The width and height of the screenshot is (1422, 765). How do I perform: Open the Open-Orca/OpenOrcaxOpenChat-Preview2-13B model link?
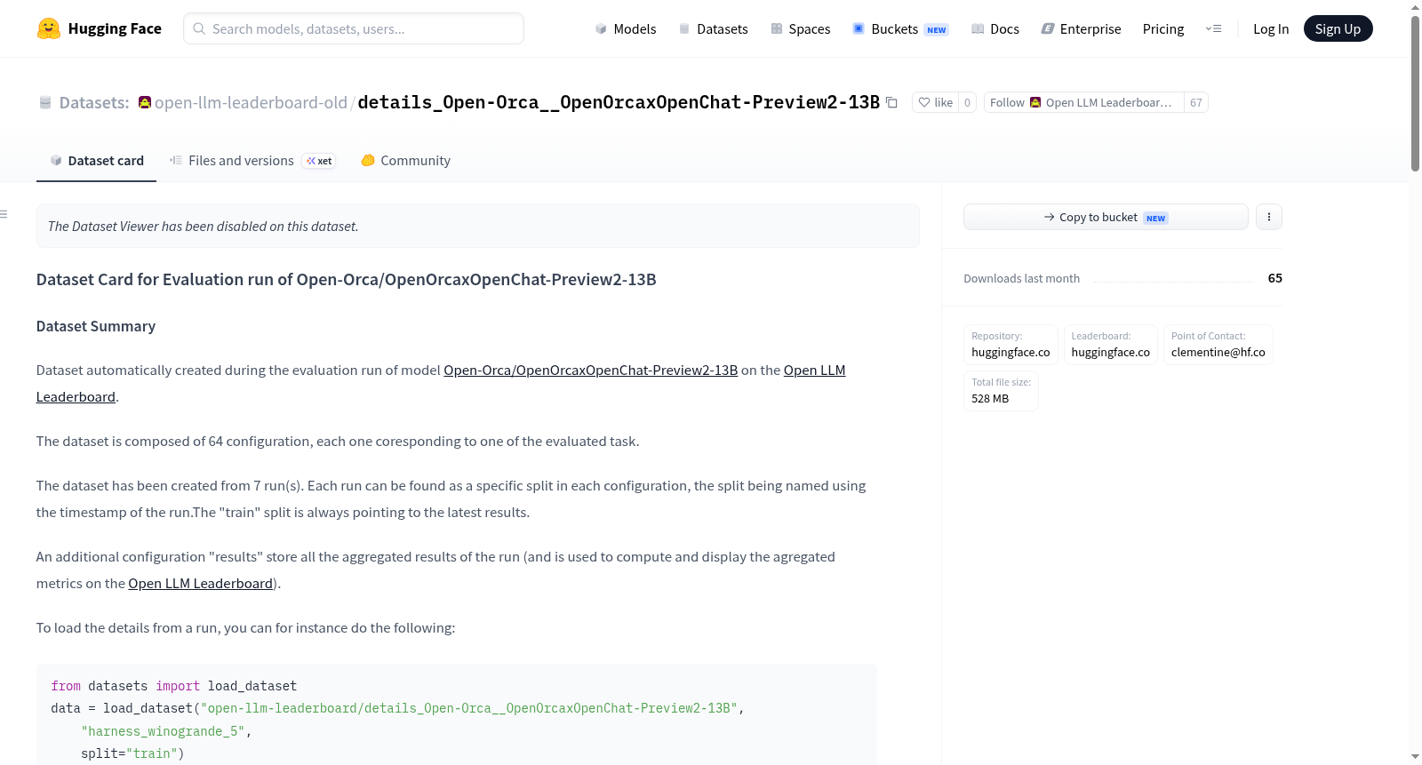point(590,371)
